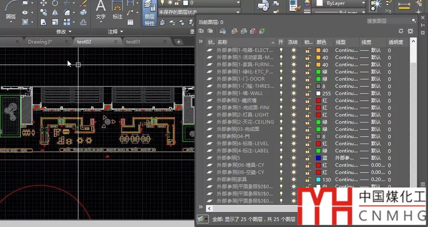This screenshot has height=227, width=428.
Task: Turn off the 1-墙-WALL layer lightbulb
Action: click(281, 93)
